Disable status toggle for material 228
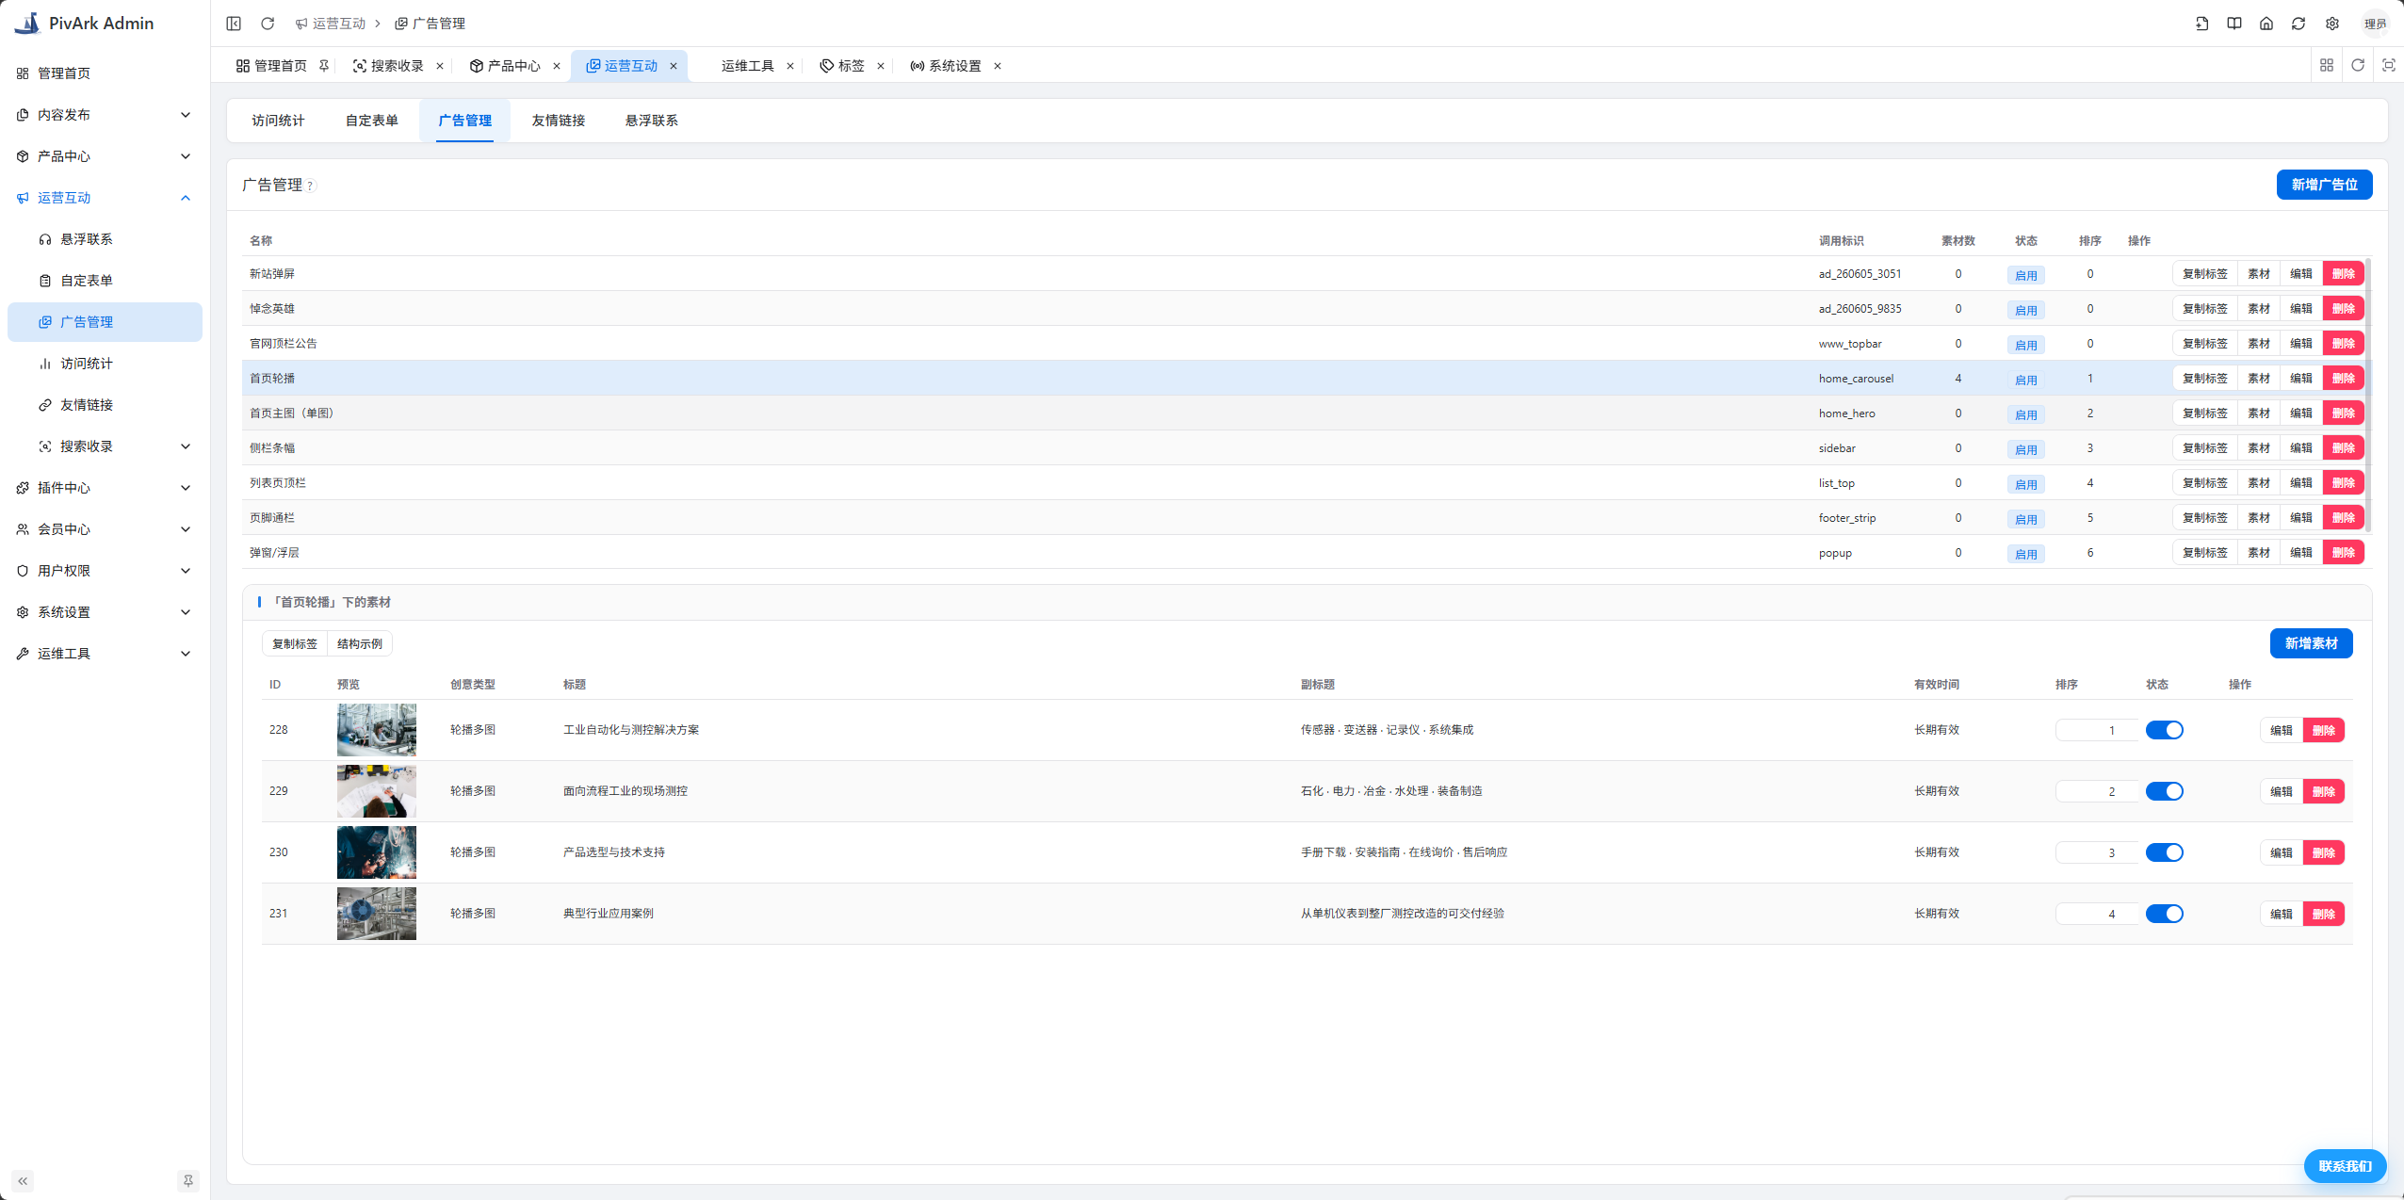 tap(2164, 730)
